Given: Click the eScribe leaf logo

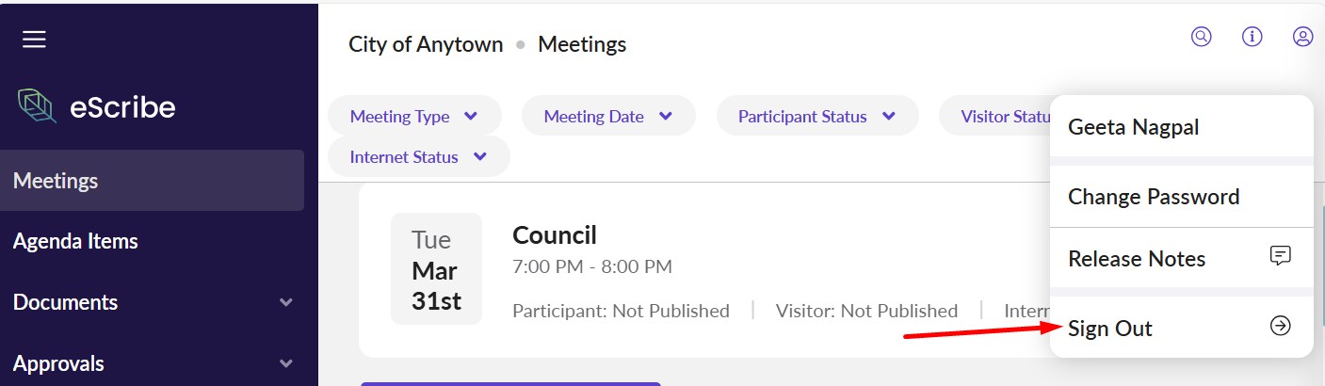Looking at the screenshot, I should [x=38, y=107].
